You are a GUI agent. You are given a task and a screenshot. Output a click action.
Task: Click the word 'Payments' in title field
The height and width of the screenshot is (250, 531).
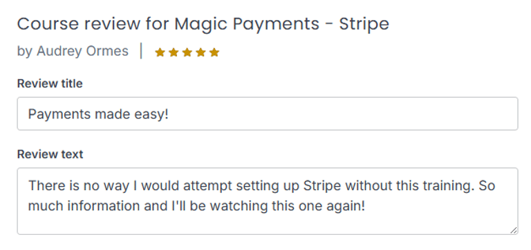(x=59, y=114)
